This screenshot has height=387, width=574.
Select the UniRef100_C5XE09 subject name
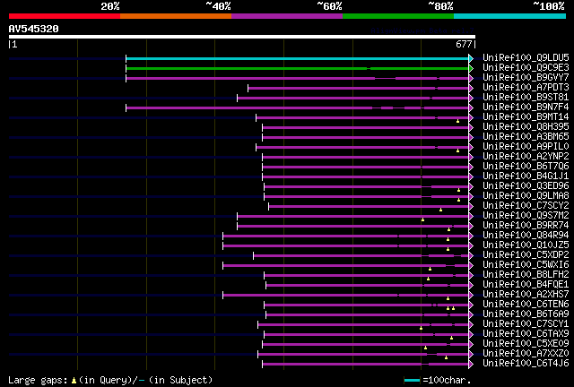pos(526,344)
